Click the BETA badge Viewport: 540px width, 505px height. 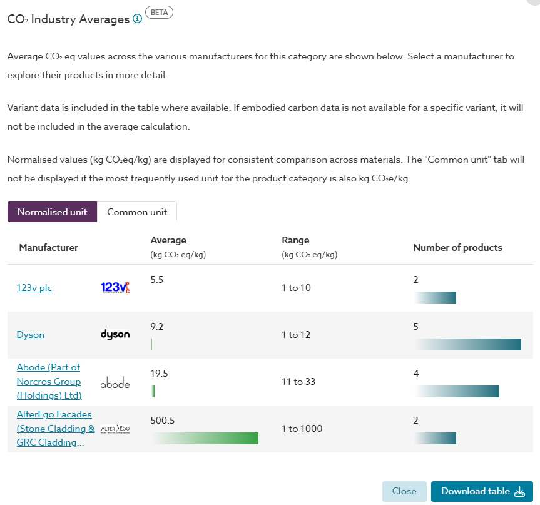pyautogui.click(x=159, y=12)
